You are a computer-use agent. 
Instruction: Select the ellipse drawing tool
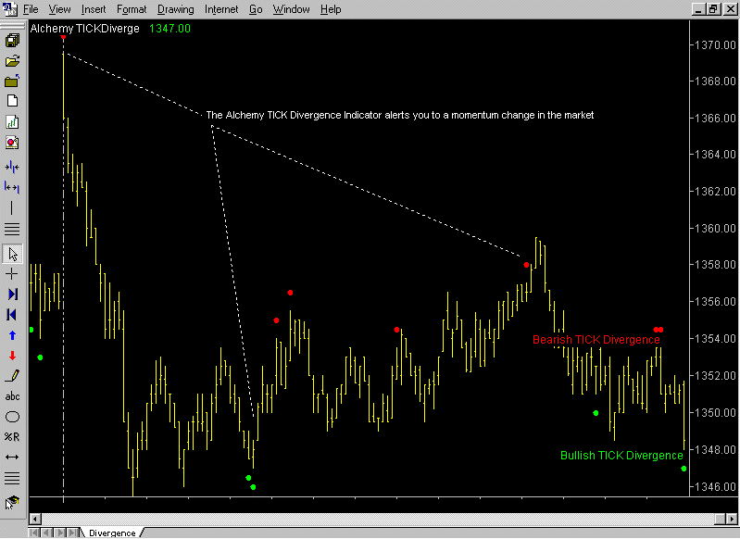coord(12,417)
